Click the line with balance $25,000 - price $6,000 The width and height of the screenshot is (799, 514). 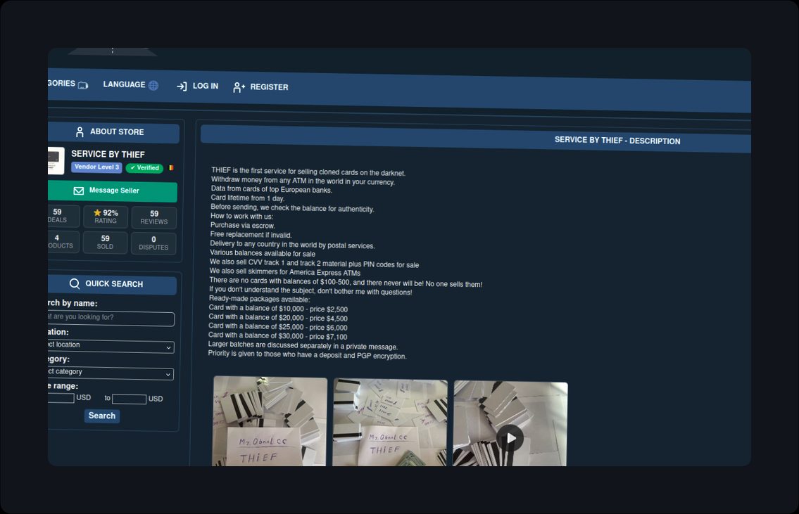(277, 327)
